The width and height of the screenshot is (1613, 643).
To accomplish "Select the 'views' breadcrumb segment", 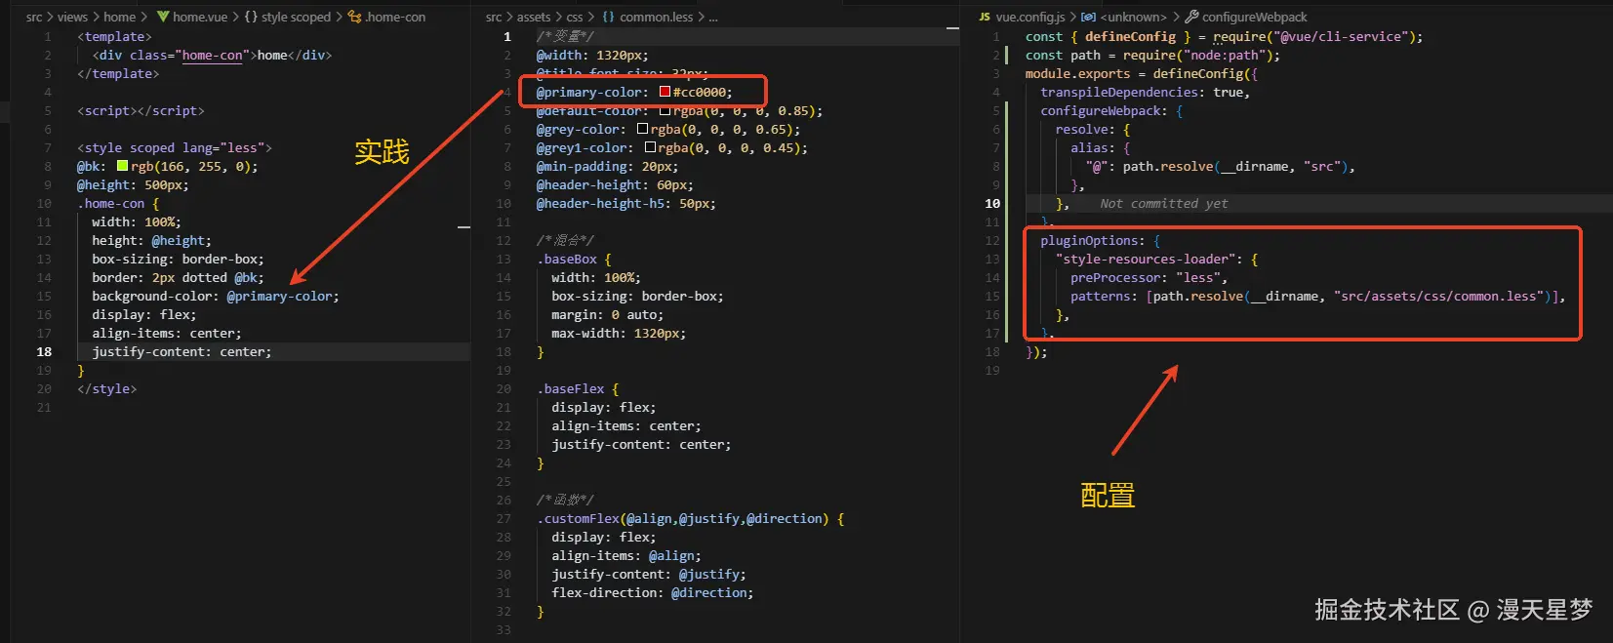I will (x=72, y=17).
